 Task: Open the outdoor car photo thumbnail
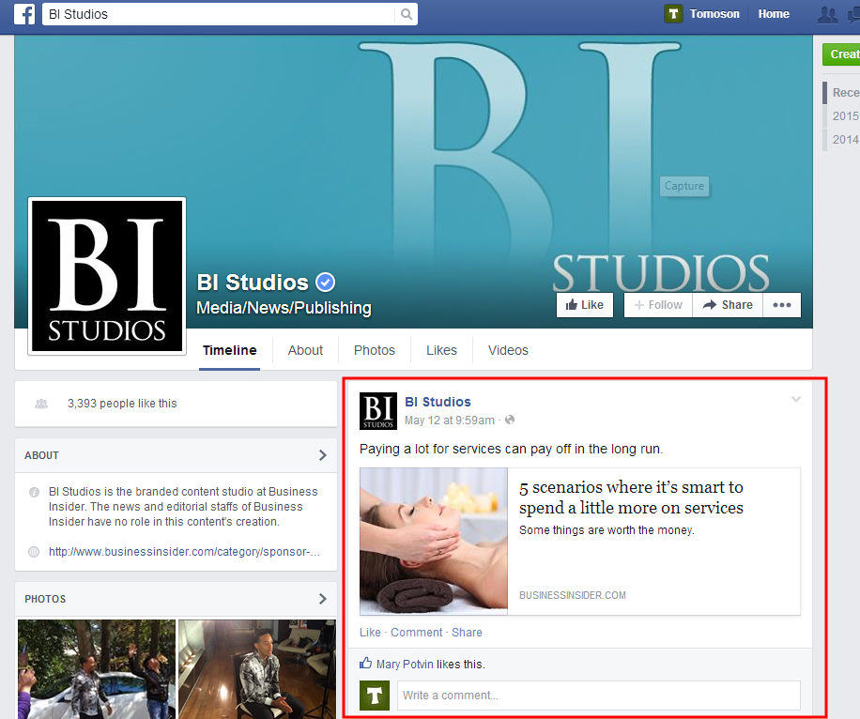click(97, 669)
